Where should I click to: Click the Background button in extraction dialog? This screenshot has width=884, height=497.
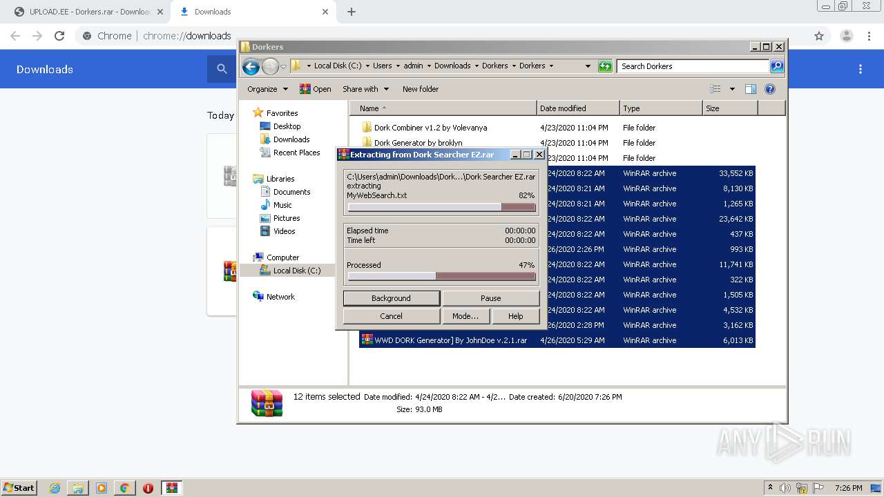click(391, 298)
